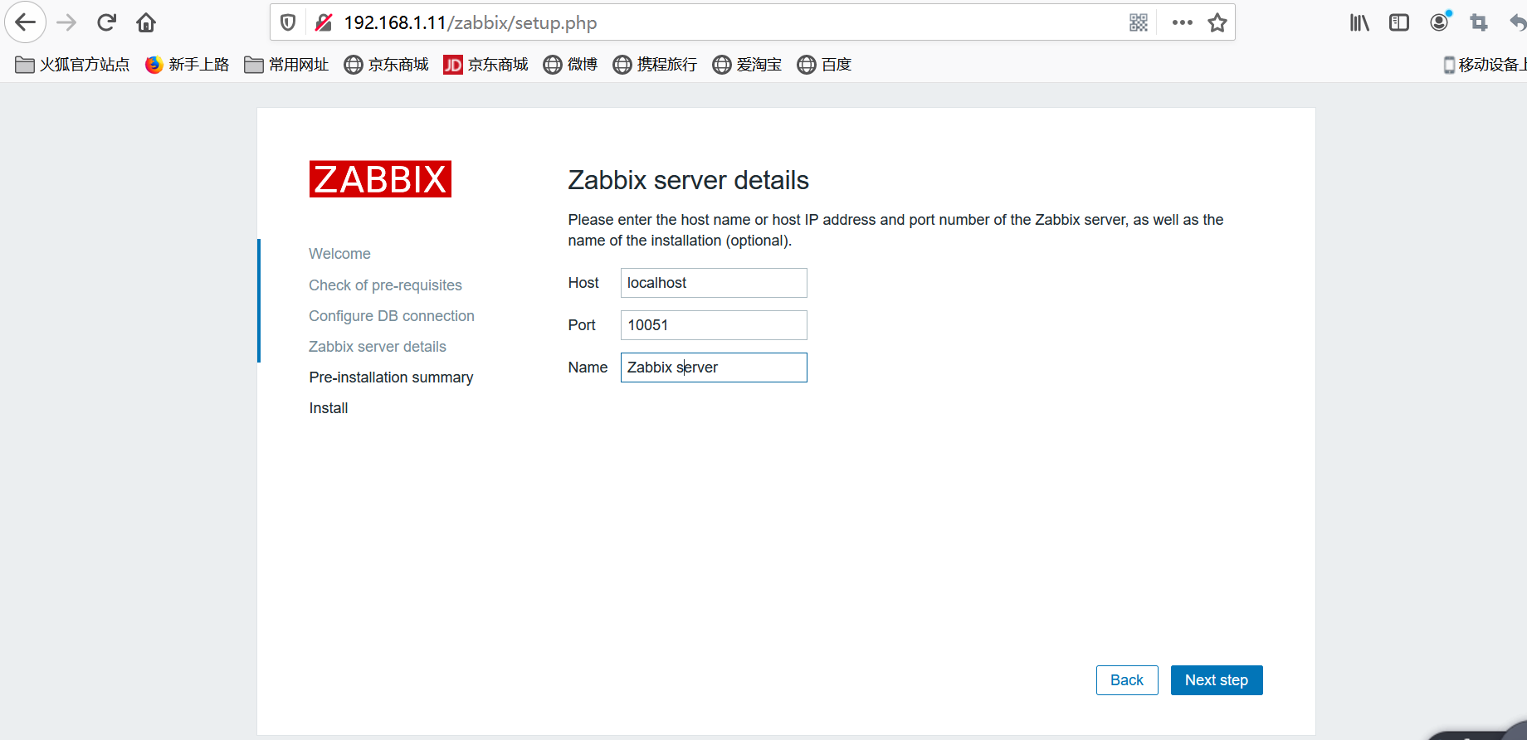1527x740 pixels.
Task: Open the QR code icon in address bar
Action: point(1139,22)
